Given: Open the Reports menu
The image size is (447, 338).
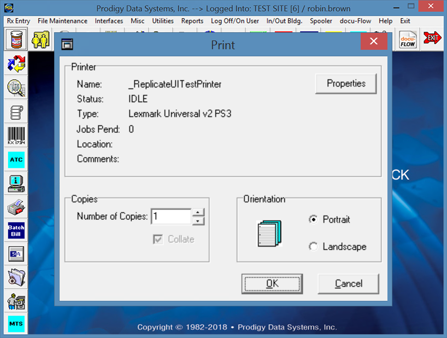Looking at the screenshot, I should 192,21.
